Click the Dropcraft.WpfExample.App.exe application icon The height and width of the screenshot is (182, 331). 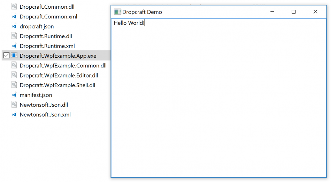(x=14, y=56)
